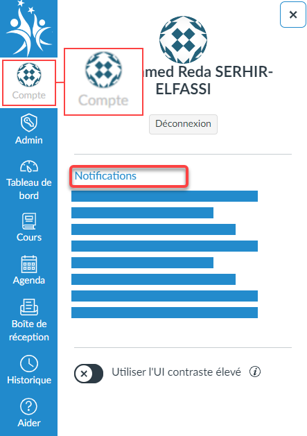
Task: Open Boîte de réception inbox icon
Action: pyautogui.click(x=29, y=307)
